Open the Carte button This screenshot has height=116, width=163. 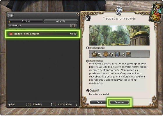click(99, 102)
